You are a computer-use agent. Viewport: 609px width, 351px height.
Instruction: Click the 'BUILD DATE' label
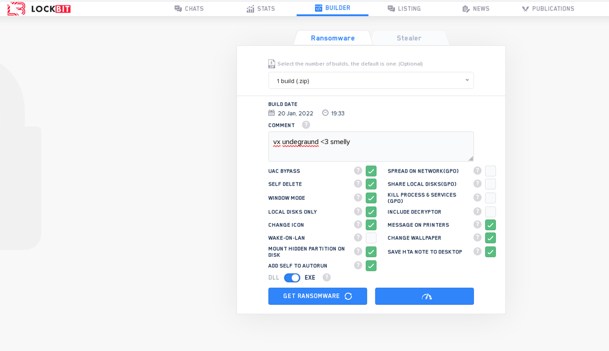283,104
